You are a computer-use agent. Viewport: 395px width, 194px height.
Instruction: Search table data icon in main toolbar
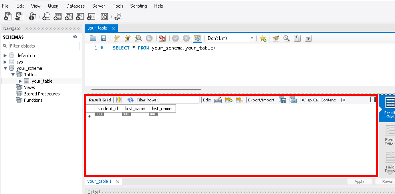coord(105,16)
